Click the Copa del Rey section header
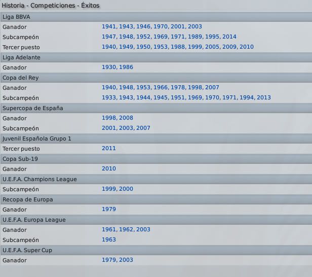Viewport: 312px width, 277px height. [x=156, y=78]
